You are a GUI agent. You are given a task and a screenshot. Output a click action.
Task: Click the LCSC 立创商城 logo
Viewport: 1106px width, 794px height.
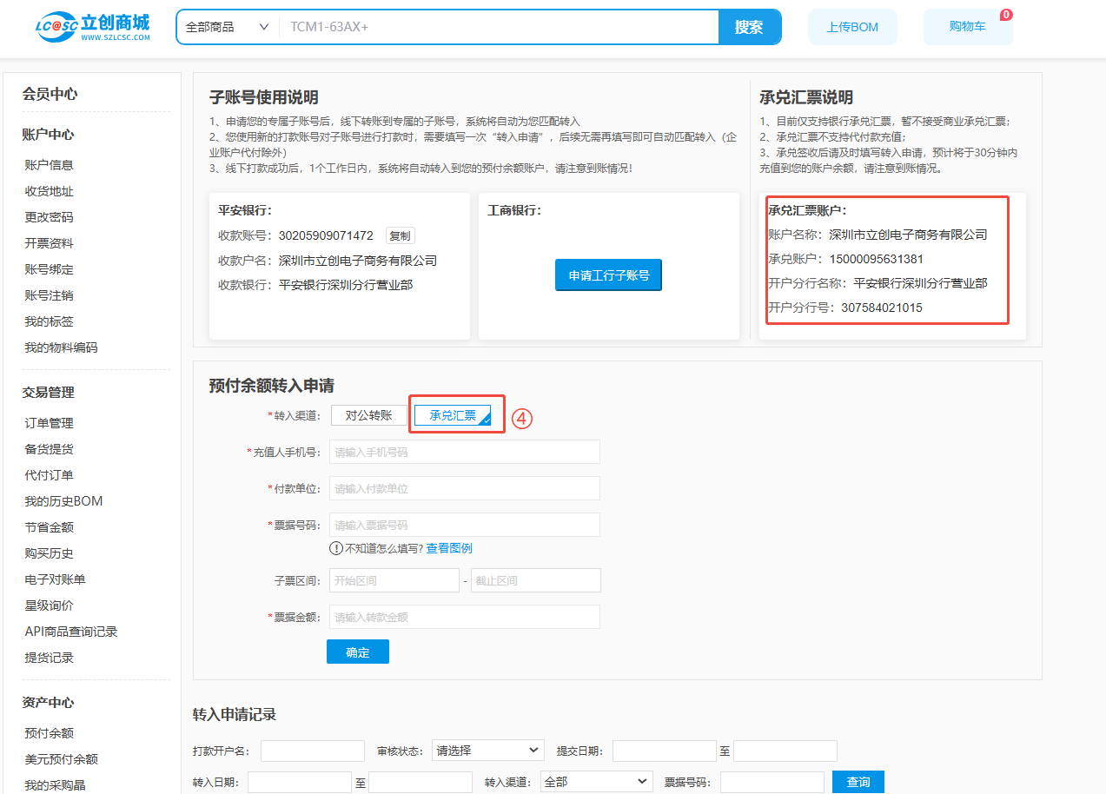93,26
